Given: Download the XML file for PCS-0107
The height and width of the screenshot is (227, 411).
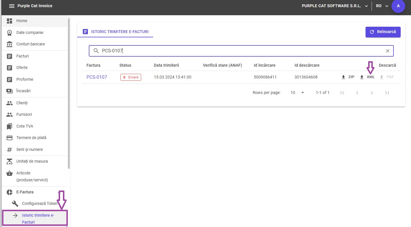Looking at the screenshot, I should point(367,77).
